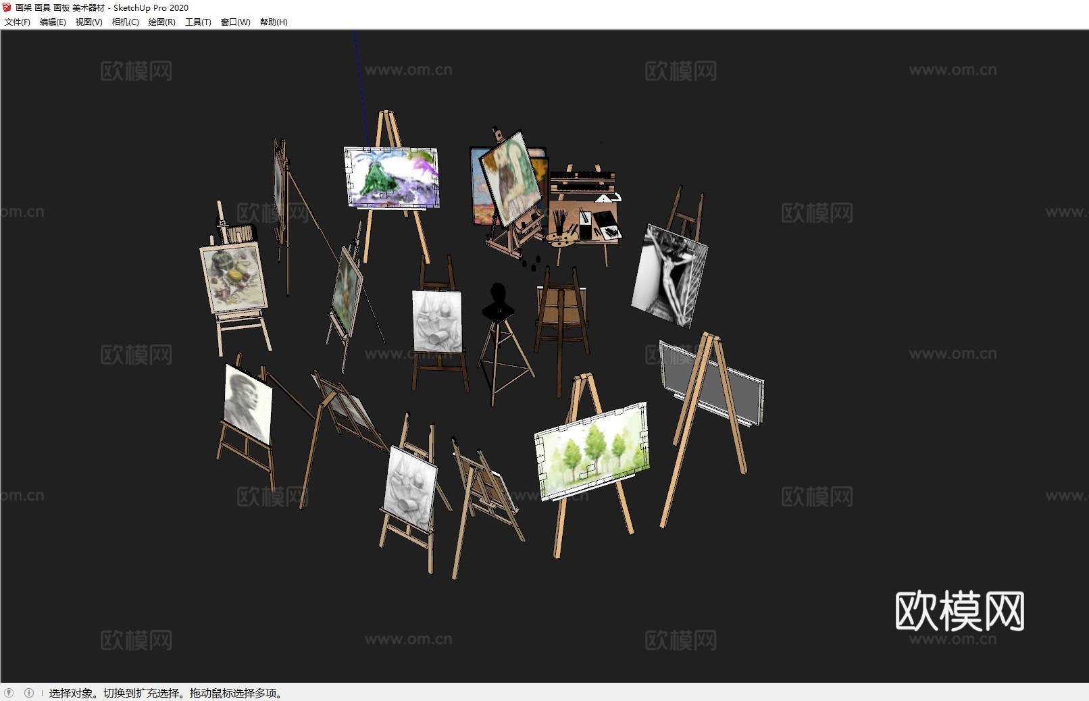Select the easel with volcano painting
Image resolution: width=1089 pixels, height=701 pixels.
pyautogui.click(x=392, y=179)
